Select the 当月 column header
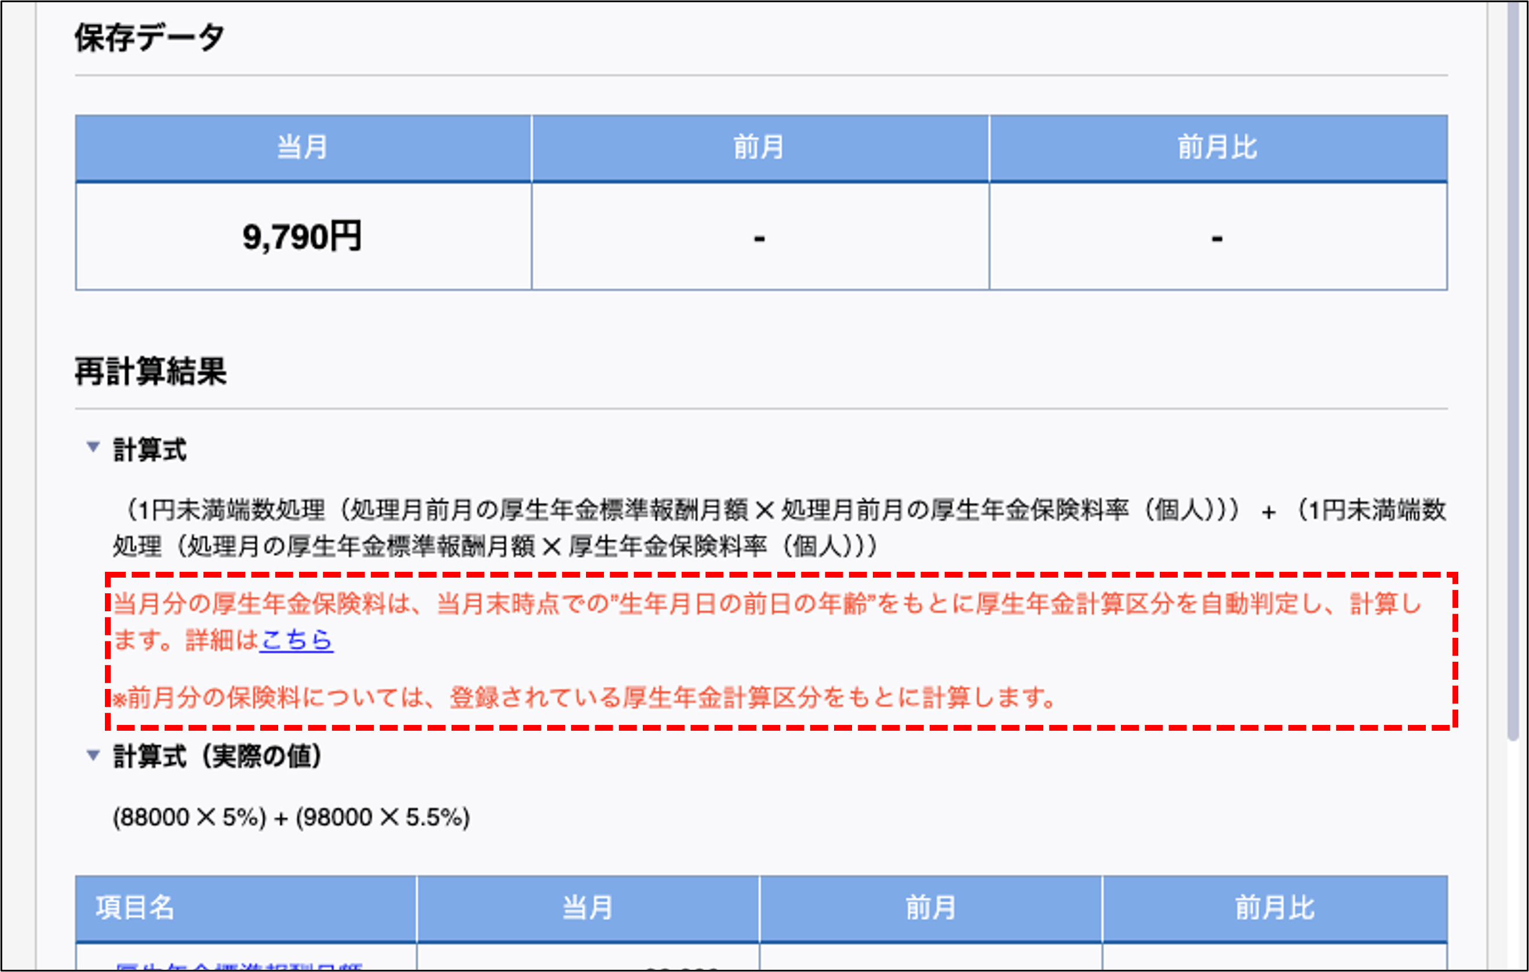This screenshot has height=972, width=1529. click(x=301, y=147)
